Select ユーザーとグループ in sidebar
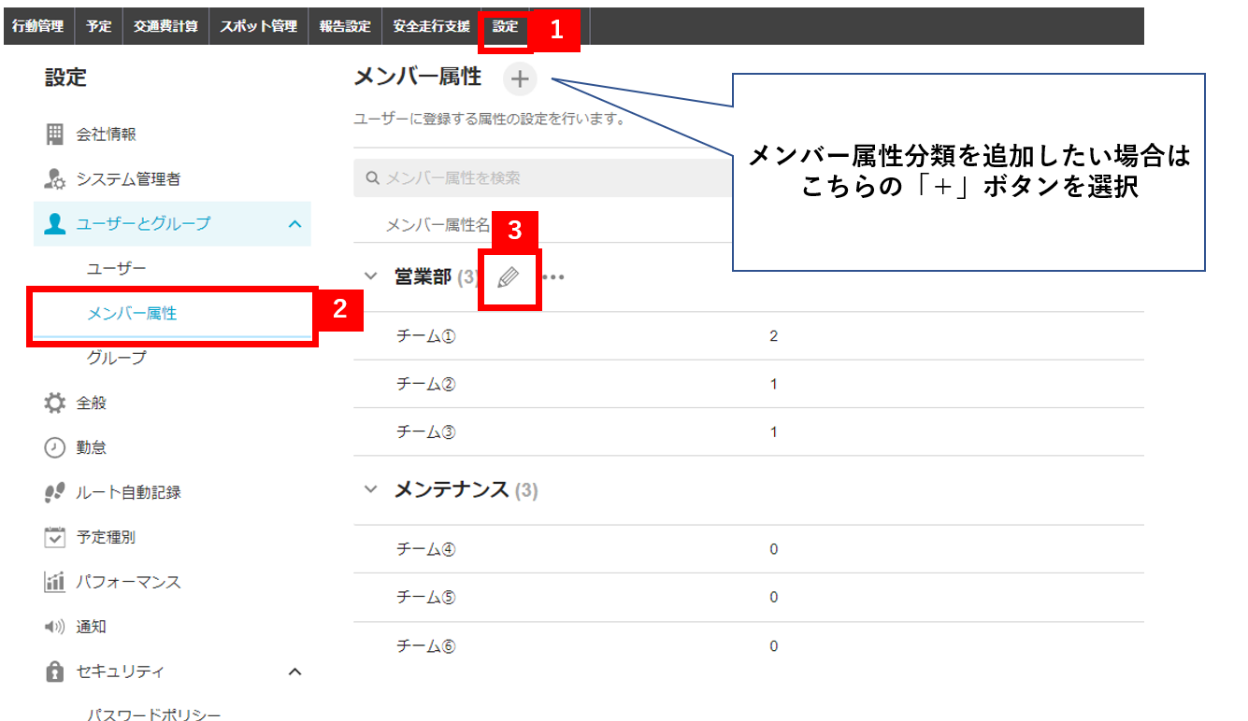The width and height of the screenshot is (1248, 721). click(x=172, y=224)
